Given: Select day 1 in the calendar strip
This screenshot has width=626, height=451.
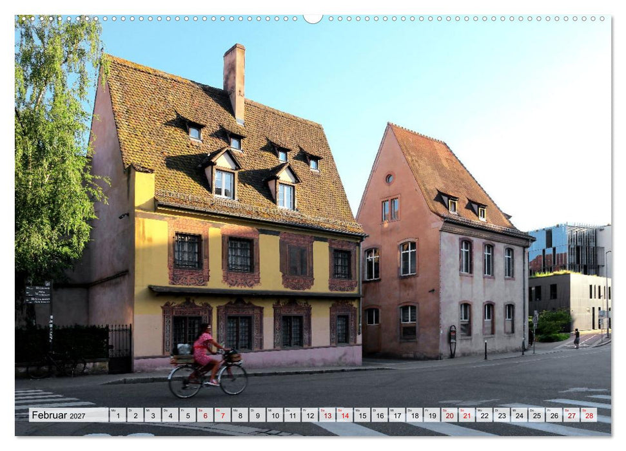Looking at the screenshot, I should pyautogui.click(x=118, y=415).
